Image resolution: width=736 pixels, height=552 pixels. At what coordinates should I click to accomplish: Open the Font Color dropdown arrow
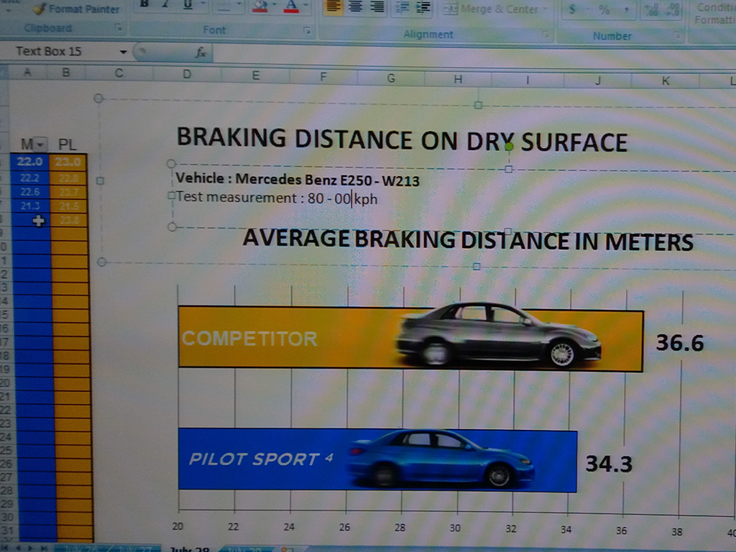(x=306, y=6)
